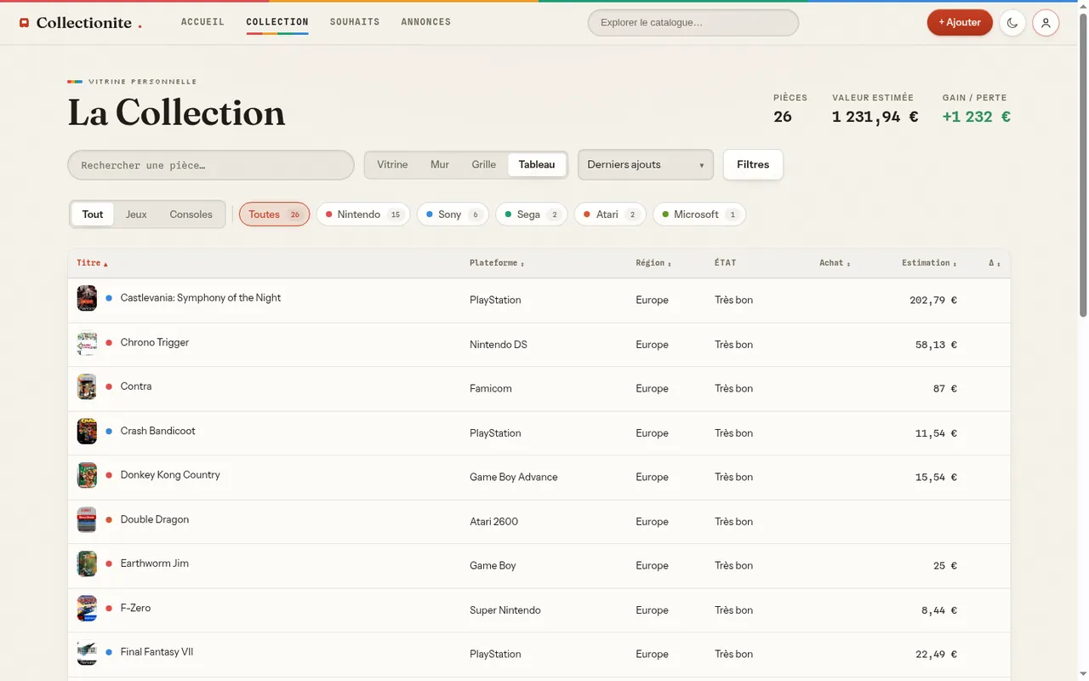Image resolution: width=1089 pixels, height=681 pixels.
Task: Click Nintendo DS platform cell
Action: tap(499, 345)
